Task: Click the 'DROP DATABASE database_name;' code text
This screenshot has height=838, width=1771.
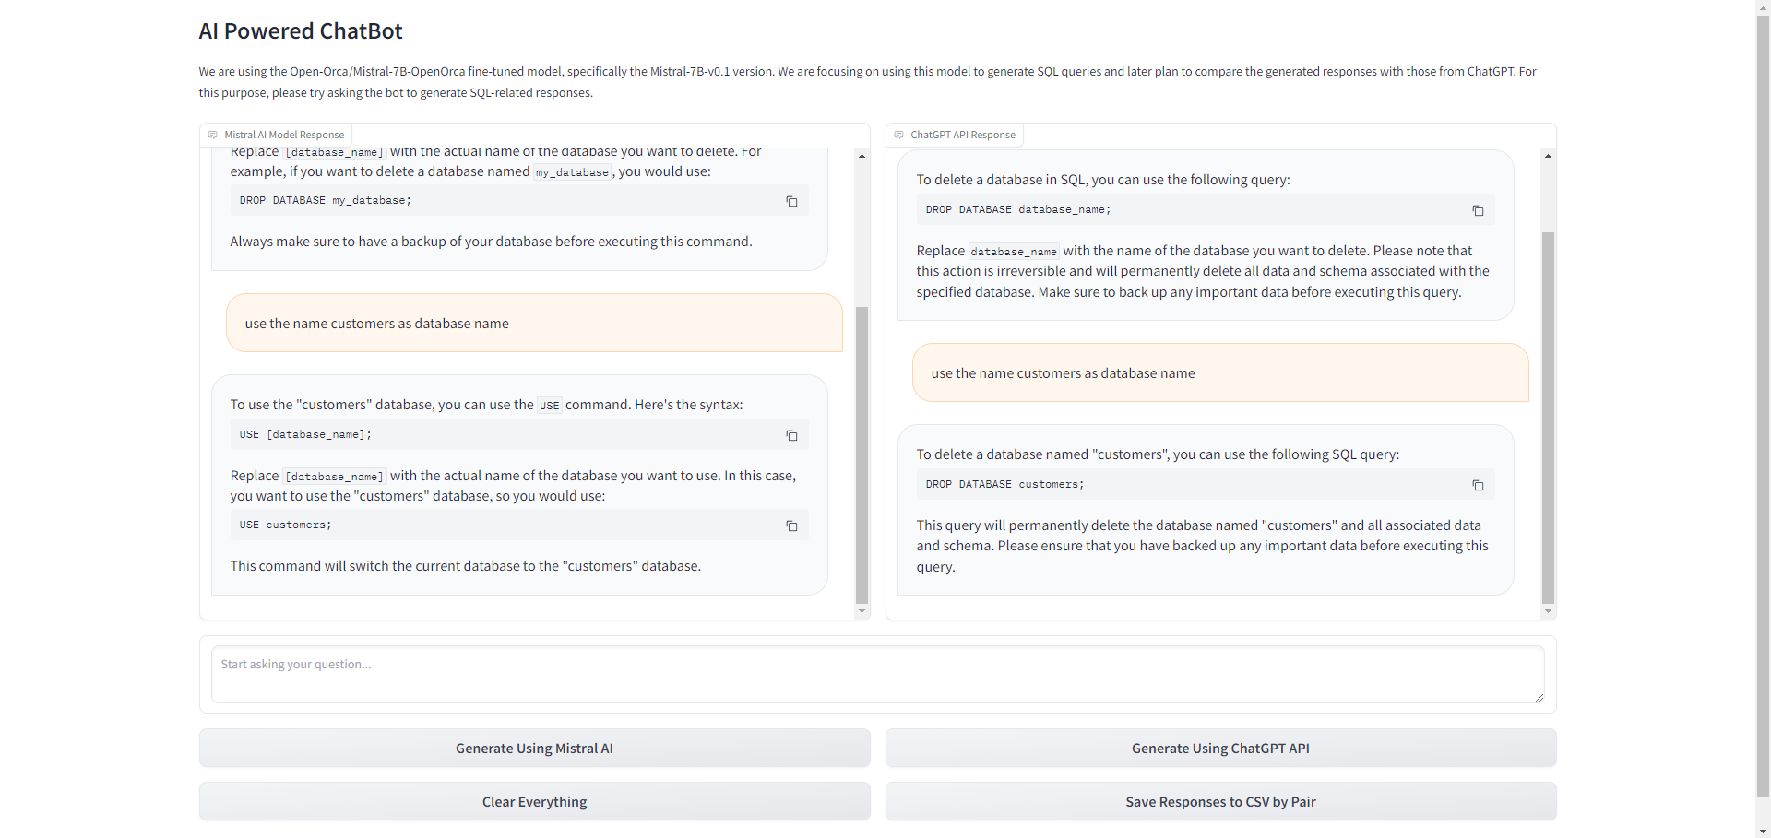Action: (1018, 209)
